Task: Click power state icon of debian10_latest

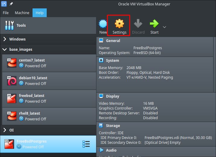Action: tap(21, 83)
